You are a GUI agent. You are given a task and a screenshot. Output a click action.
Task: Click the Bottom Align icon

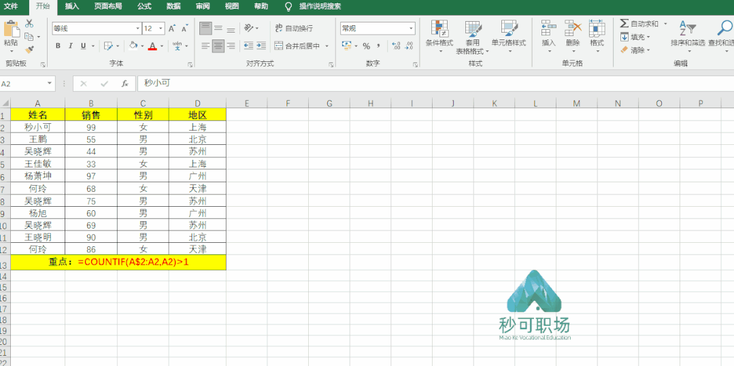pos(231,29)
